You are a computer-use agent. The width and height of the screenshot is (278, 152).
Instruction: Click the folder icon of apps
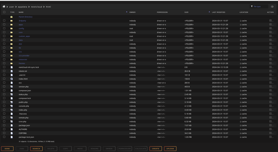point(11,24)
